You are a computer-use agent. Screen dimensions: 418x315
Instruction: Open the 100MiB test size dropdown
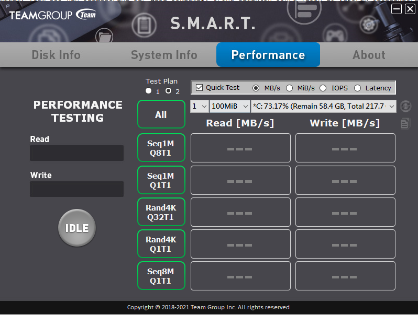pyautogui.click(x=230, y=107)
